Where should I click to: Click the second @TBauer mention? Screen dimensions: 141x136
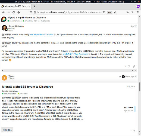(6, 43)
